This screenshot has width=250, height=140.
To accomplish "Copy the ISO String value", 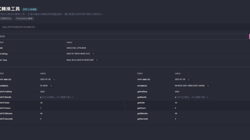I will pos(94,54).
